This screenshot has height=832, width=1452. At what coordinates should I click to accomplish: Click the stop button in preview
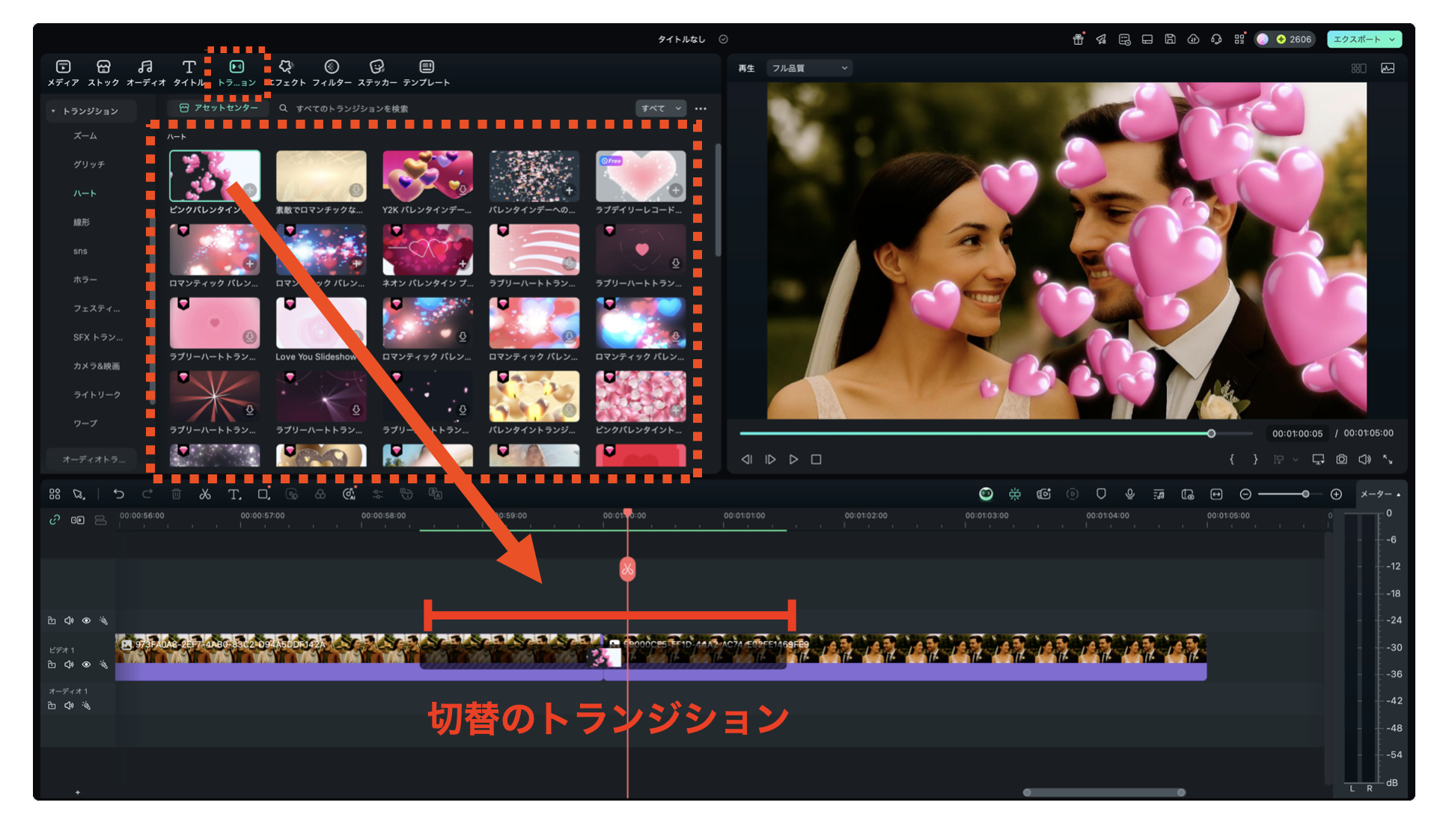(817, 459)
